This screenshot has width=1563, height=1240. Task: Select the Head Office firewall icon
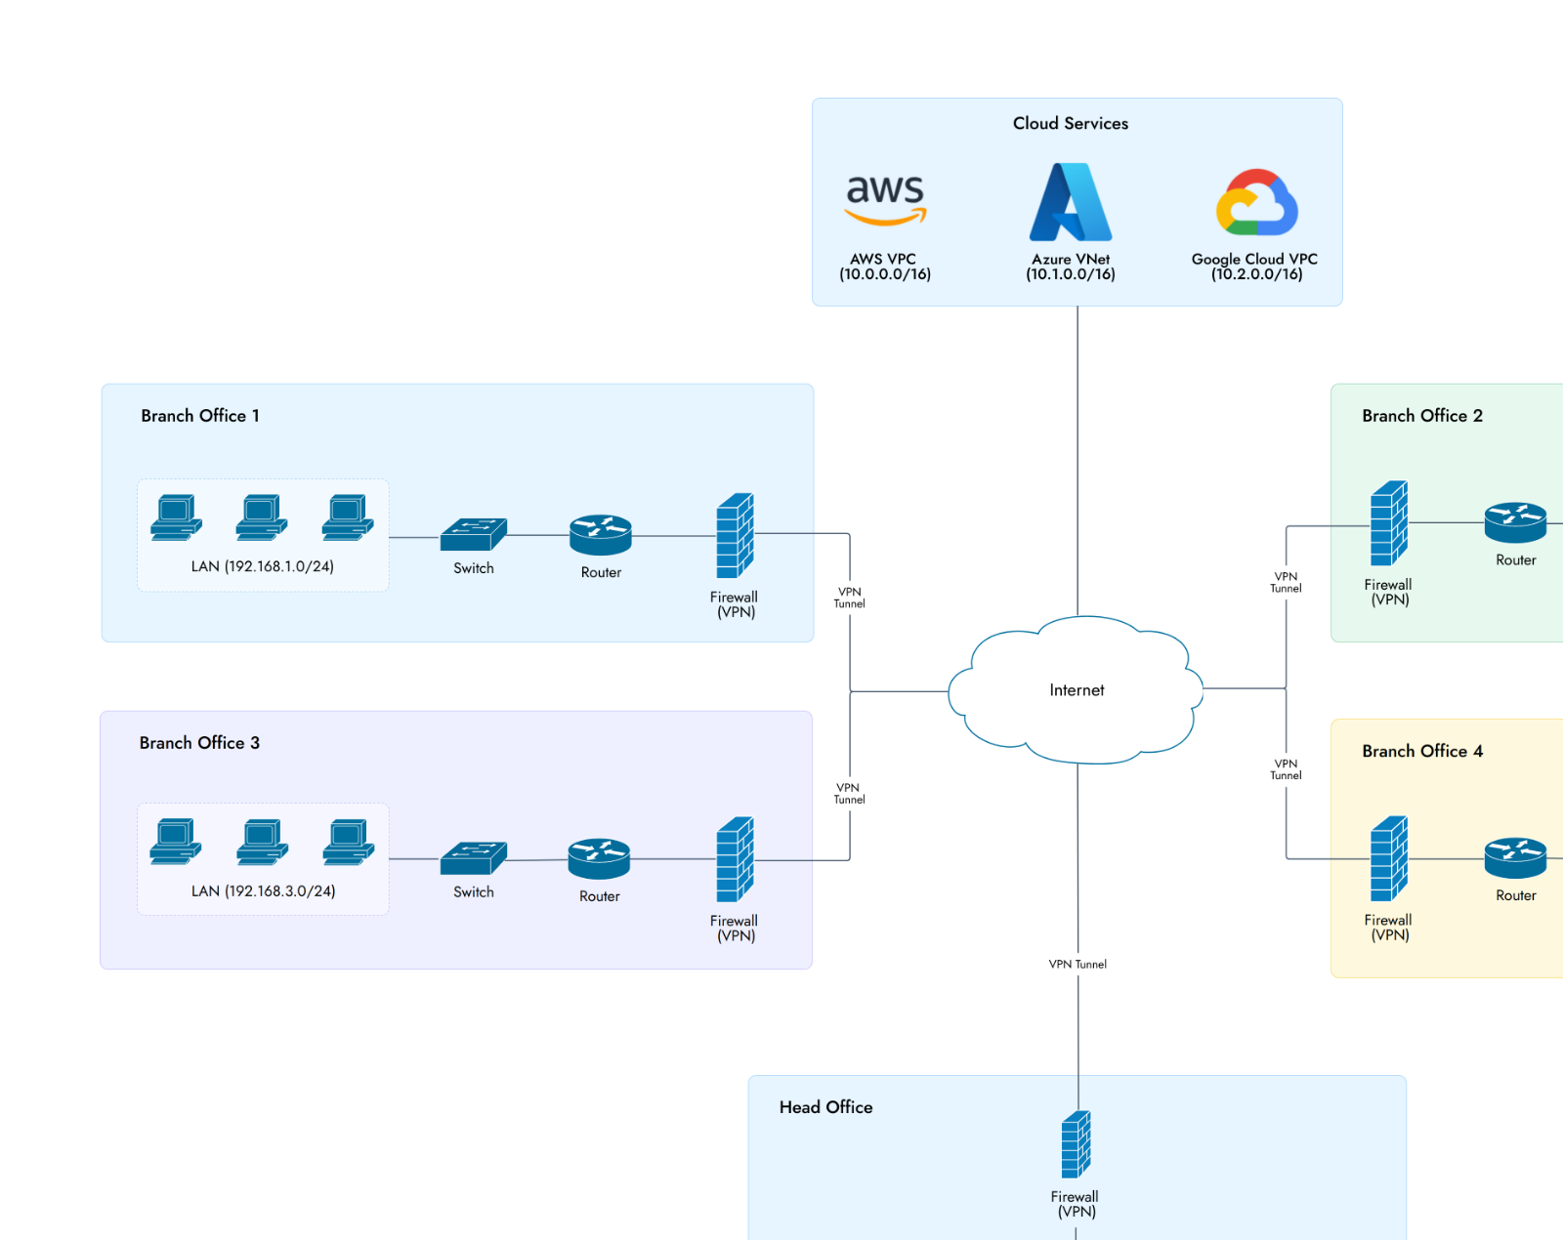pos(1077,1144)
